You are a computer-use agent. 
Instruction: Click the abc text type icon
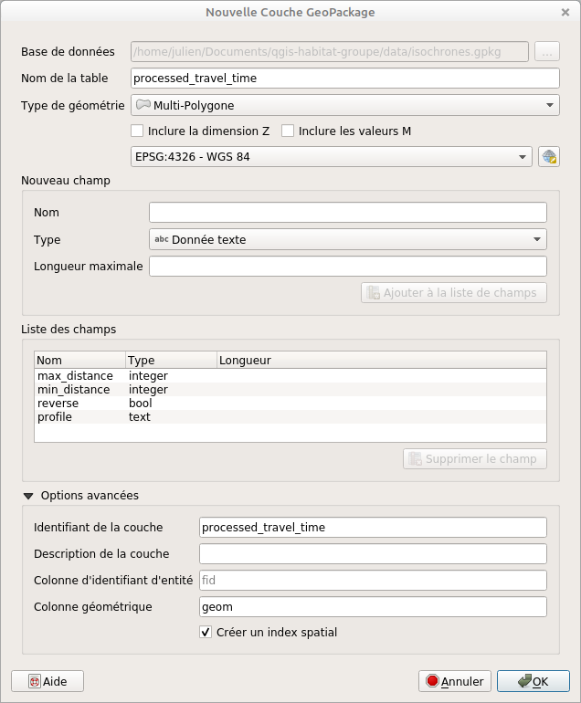pyautogui.click(x=162, y=239)
